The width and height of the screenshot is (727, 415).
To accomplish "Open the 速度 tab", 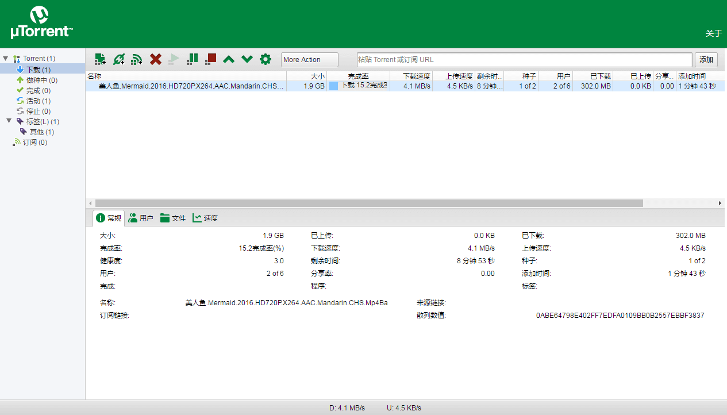I will [x=205, y=218].
